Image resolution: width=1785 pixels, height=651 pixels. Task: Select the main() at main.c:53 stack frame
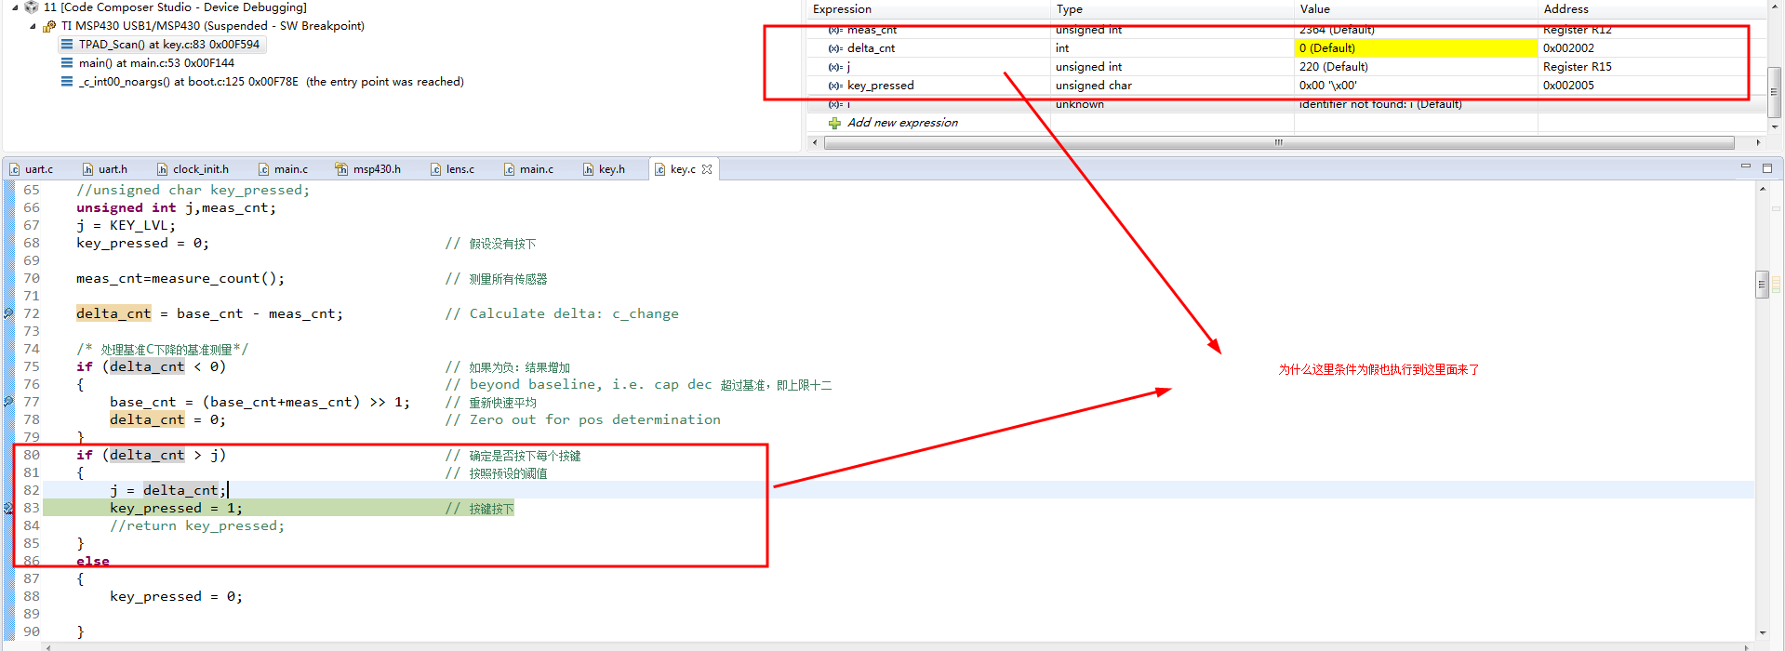pos(156,63)
